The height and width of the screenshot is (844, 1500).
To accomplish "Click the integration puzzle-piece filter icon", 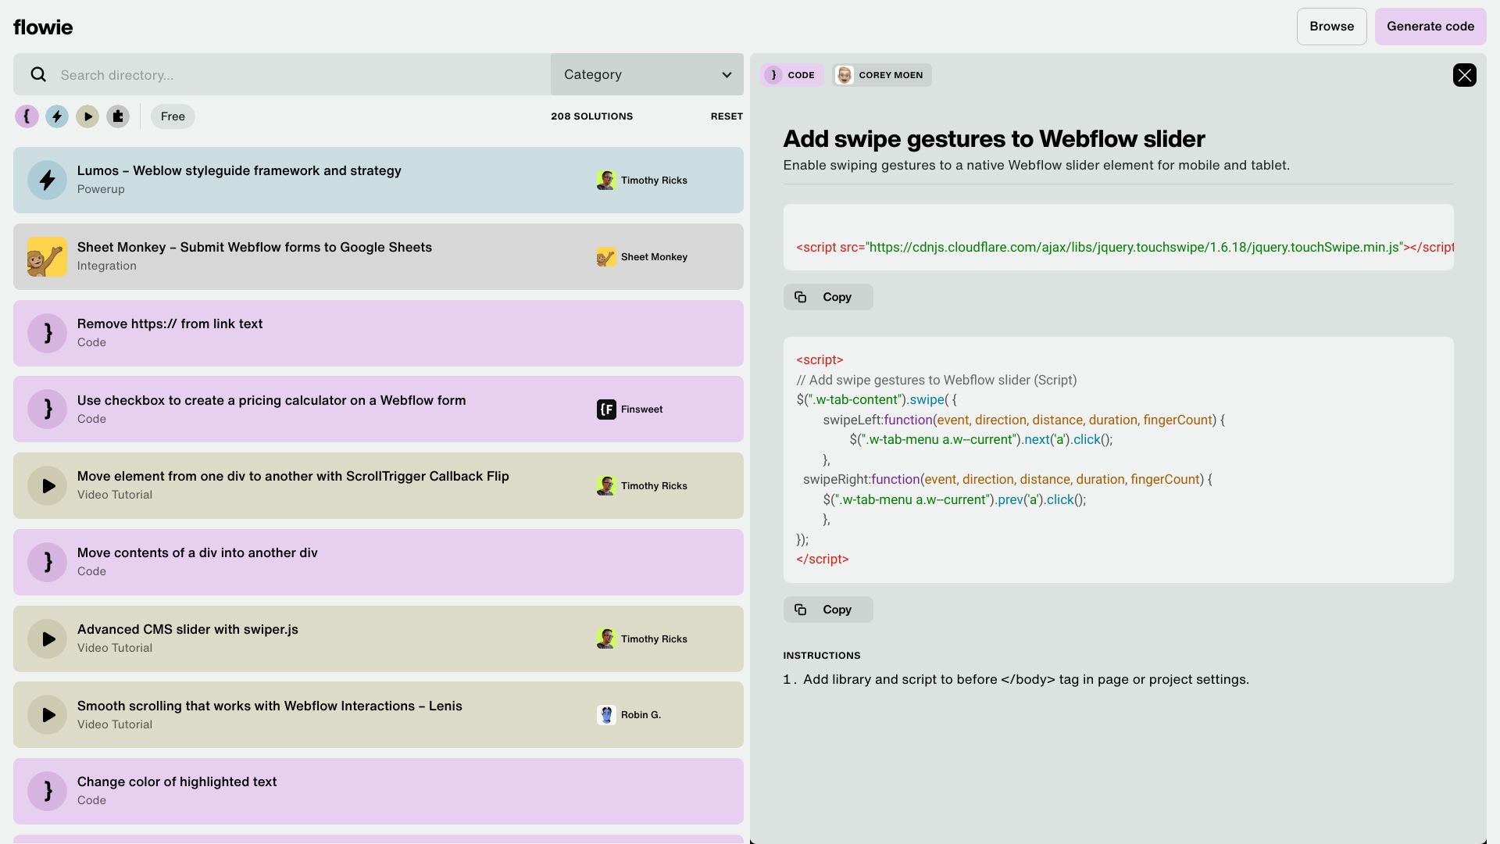I will click(118, 116).
